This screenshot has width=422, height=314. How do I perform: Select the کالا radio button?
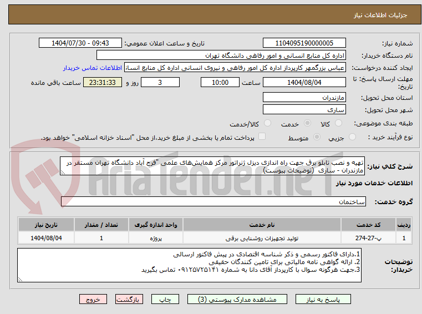338,123
